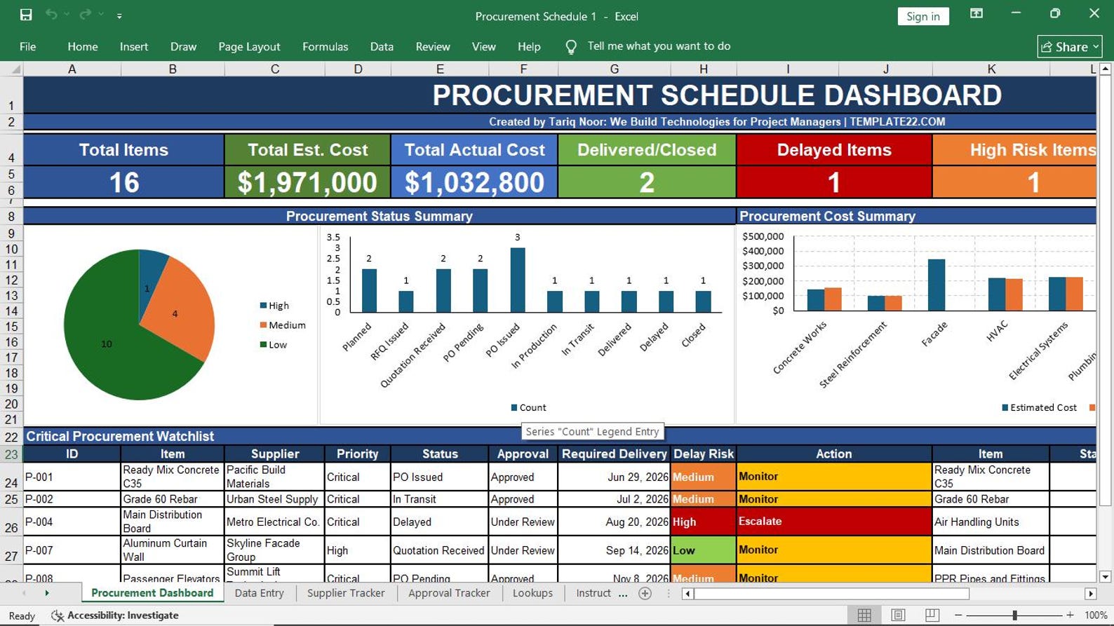The width and height of the screenshot is (1114, 626).
Task: Click the New sheet plus icon
Action: (645, 594)
